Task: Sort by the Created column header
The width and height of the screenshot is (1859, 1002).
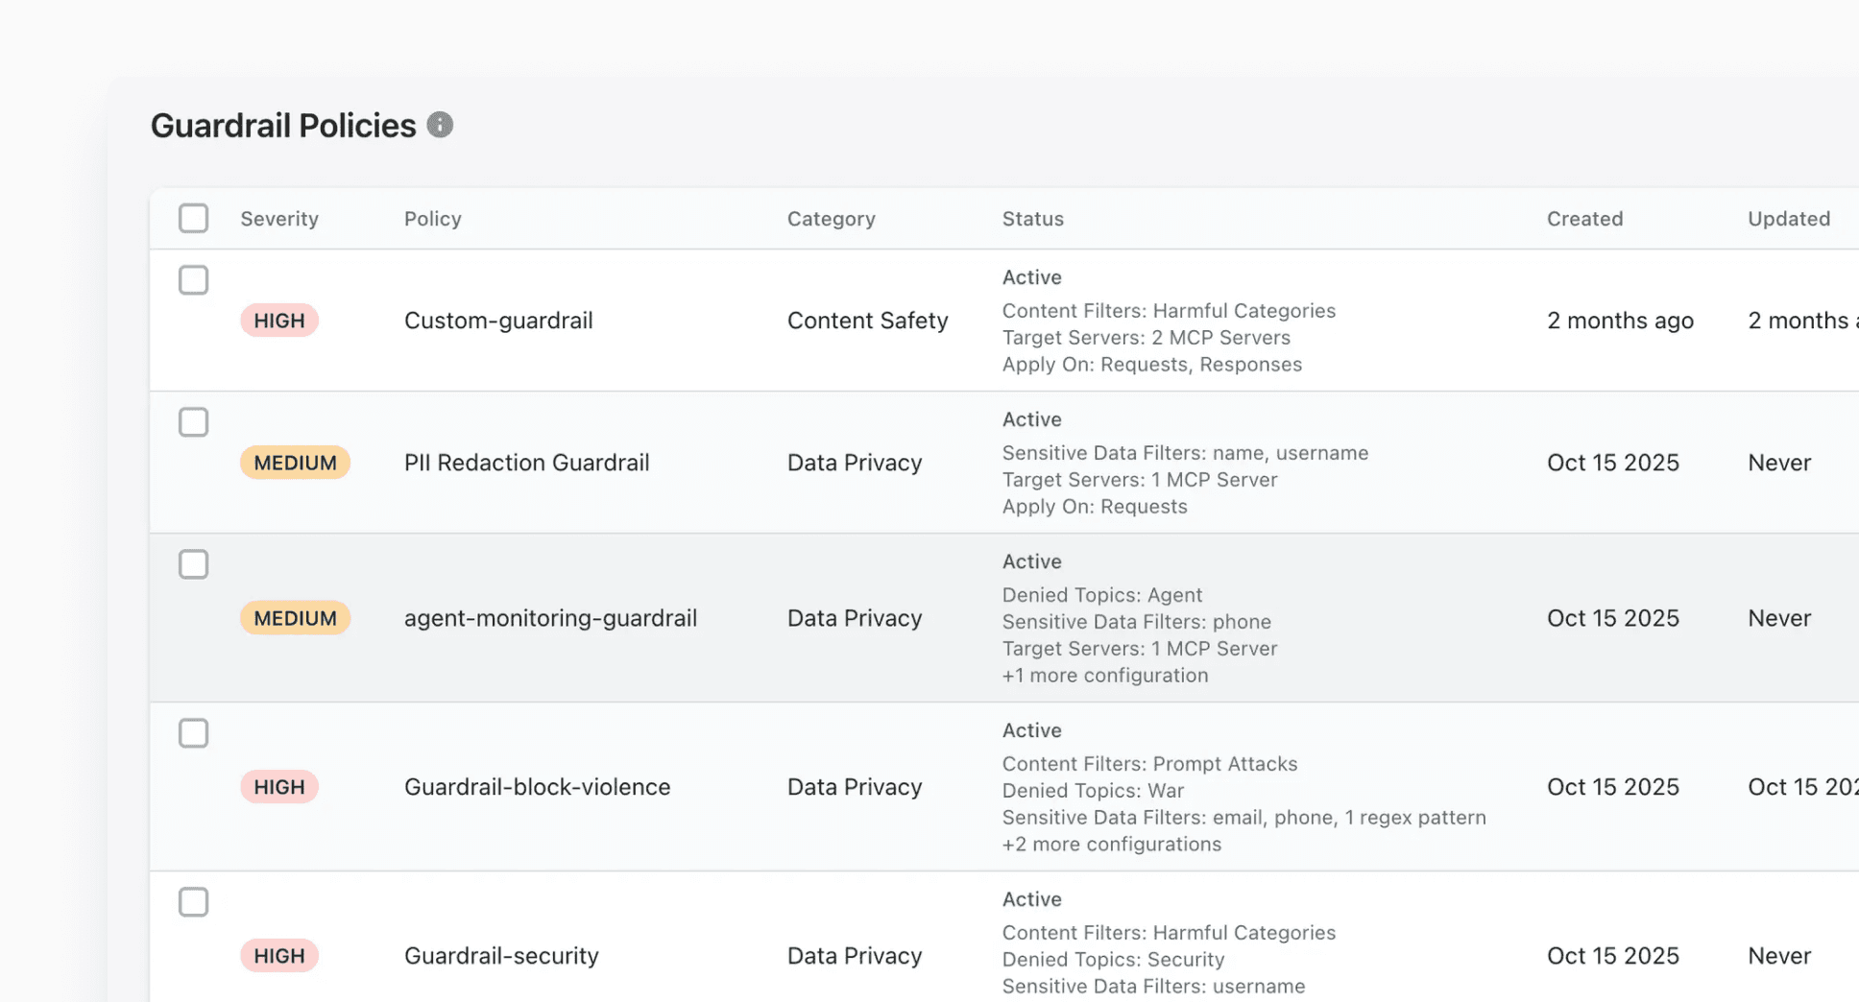Action: click(1584, 219)
